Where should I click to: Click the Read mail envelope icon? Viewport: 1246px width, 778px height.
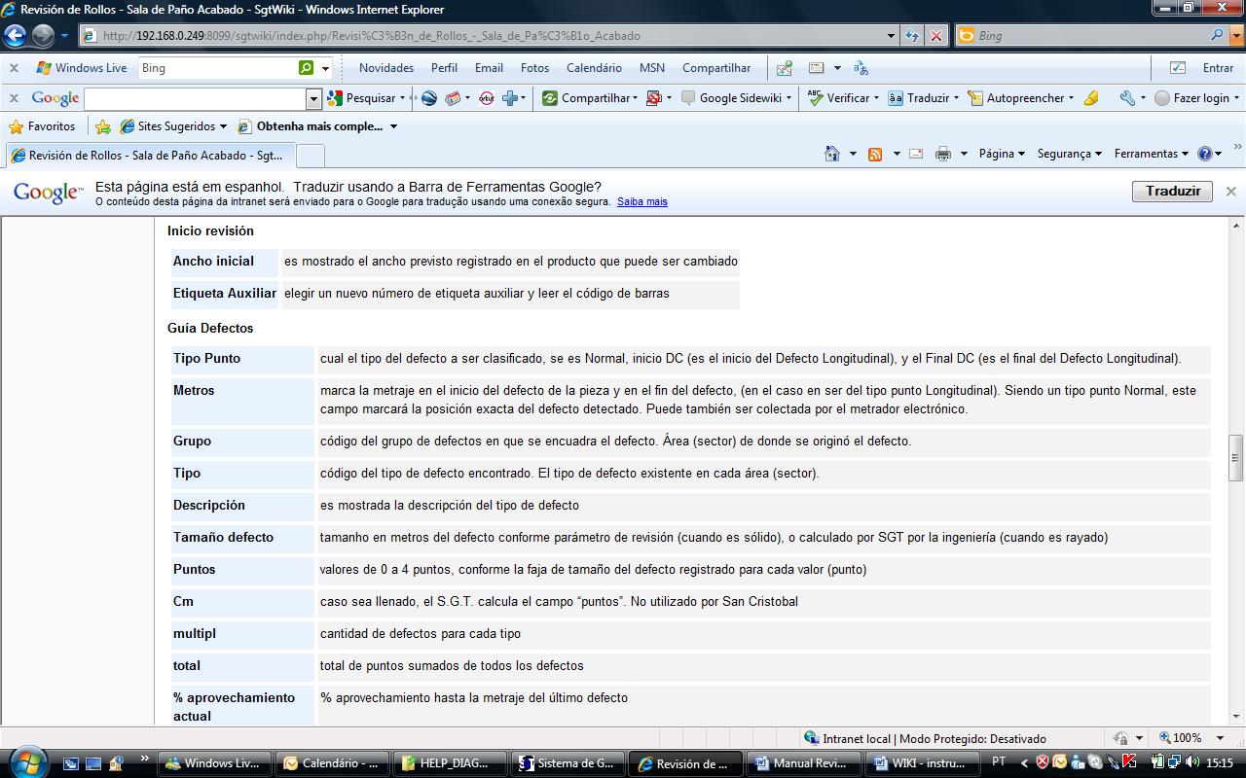[x=916, y=154]
